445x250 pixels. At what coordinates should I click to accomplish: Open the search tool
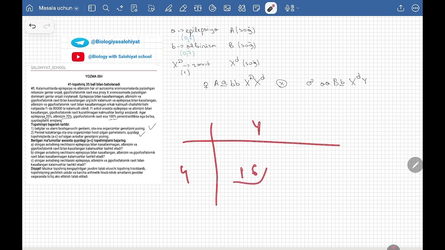106,8
